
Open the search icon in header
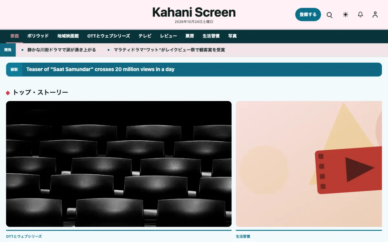[329, 15]
